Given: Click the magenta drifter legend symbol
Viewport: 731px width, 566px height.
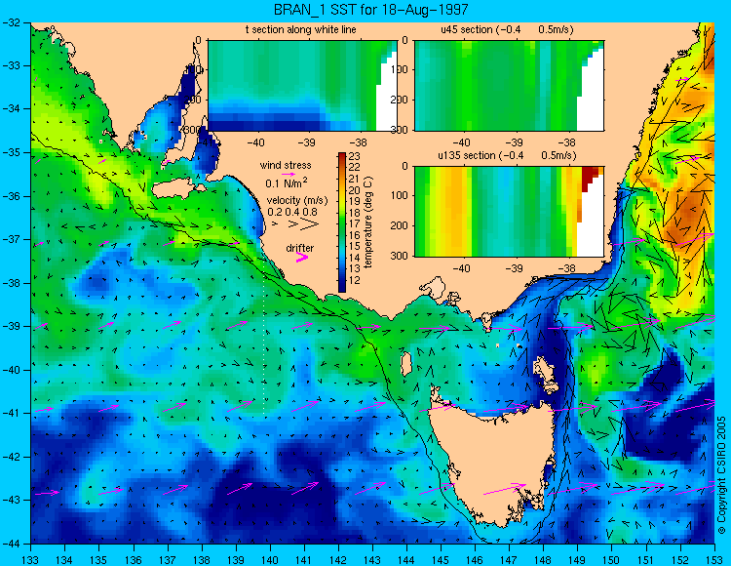Looking at the screenshot, I should coord(302,258).
